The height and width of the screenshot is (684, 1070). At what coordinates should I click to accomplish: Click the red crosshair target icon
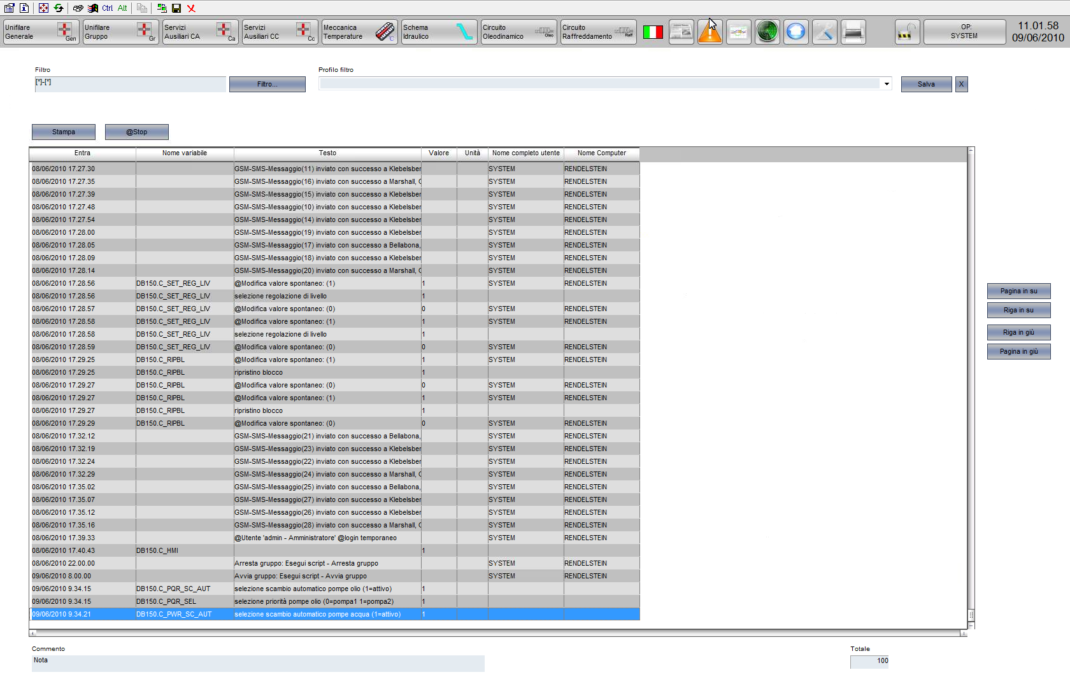[43, 8]
